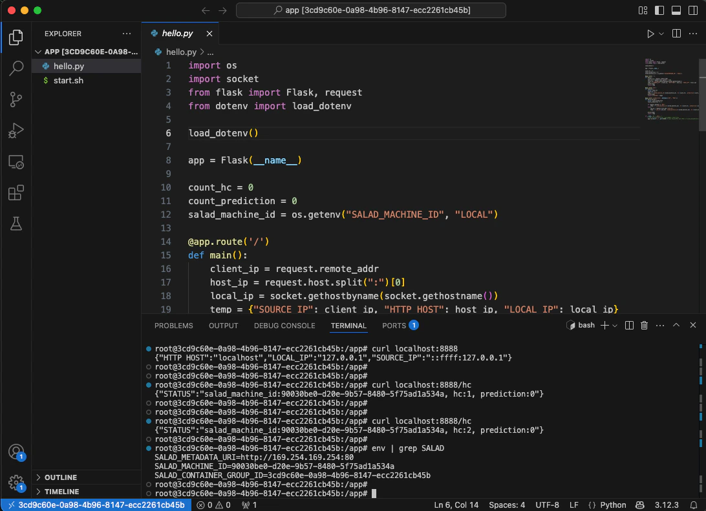Expand the TIMELINE section

61,492
